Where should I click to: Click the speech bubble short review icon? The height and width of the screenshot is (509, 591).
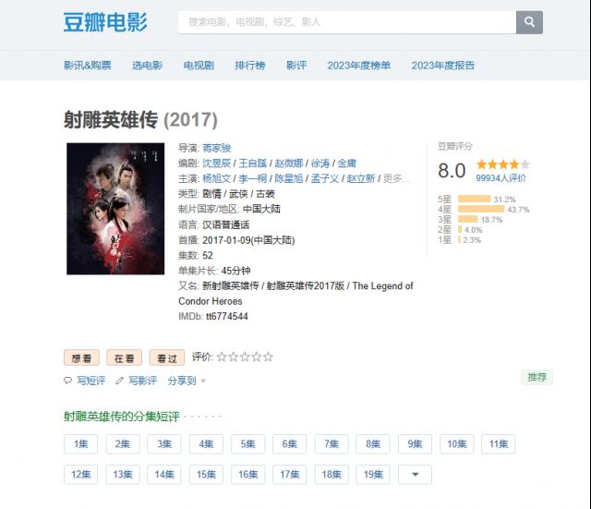click(x=67, y=381)
